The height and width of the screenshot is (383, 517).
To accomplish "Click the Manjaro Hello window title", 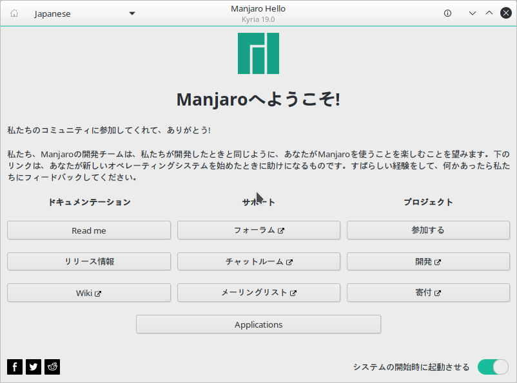I will tap(258, 9).
